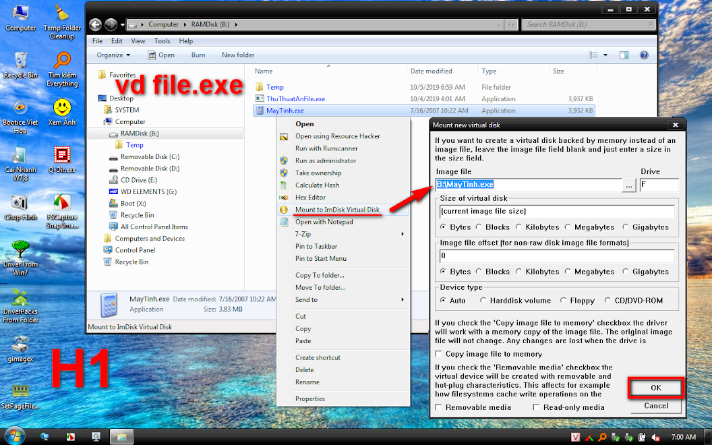712x445 pixels.
Task: Toggle the preview pane icon
Action: (624, 55)
